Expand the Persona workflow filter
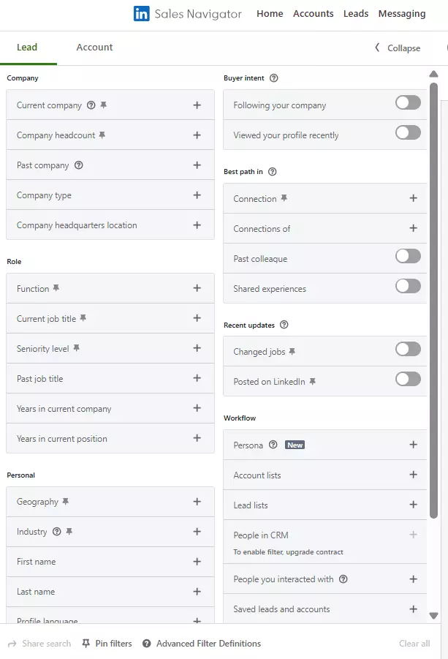The width and height of the screenshot is (448, 659). click(413, 444)
